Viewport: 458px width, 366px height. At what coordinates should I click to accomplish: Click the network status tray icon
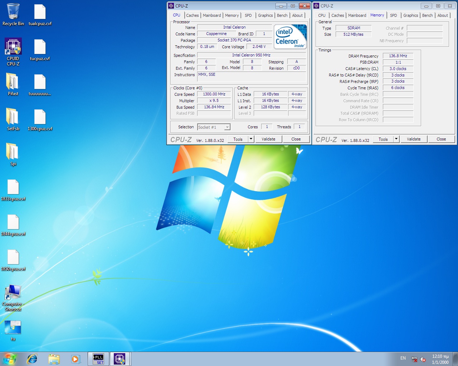(x=414, y=359)
